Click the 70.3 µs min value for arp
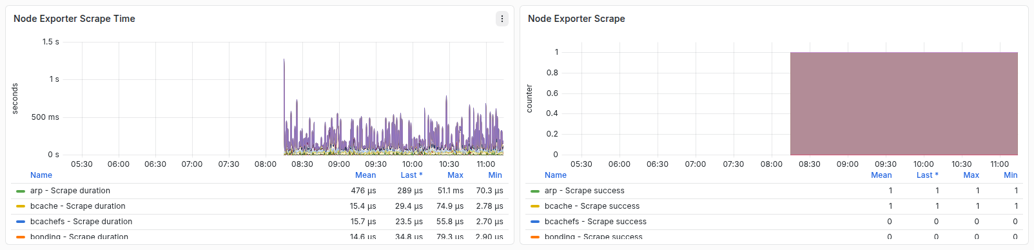 tap(489, 191)
